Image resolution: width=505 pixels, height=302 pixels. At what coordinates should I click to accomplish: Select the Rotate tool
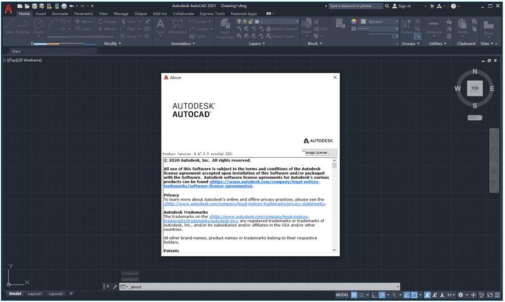tap(107, 22)
